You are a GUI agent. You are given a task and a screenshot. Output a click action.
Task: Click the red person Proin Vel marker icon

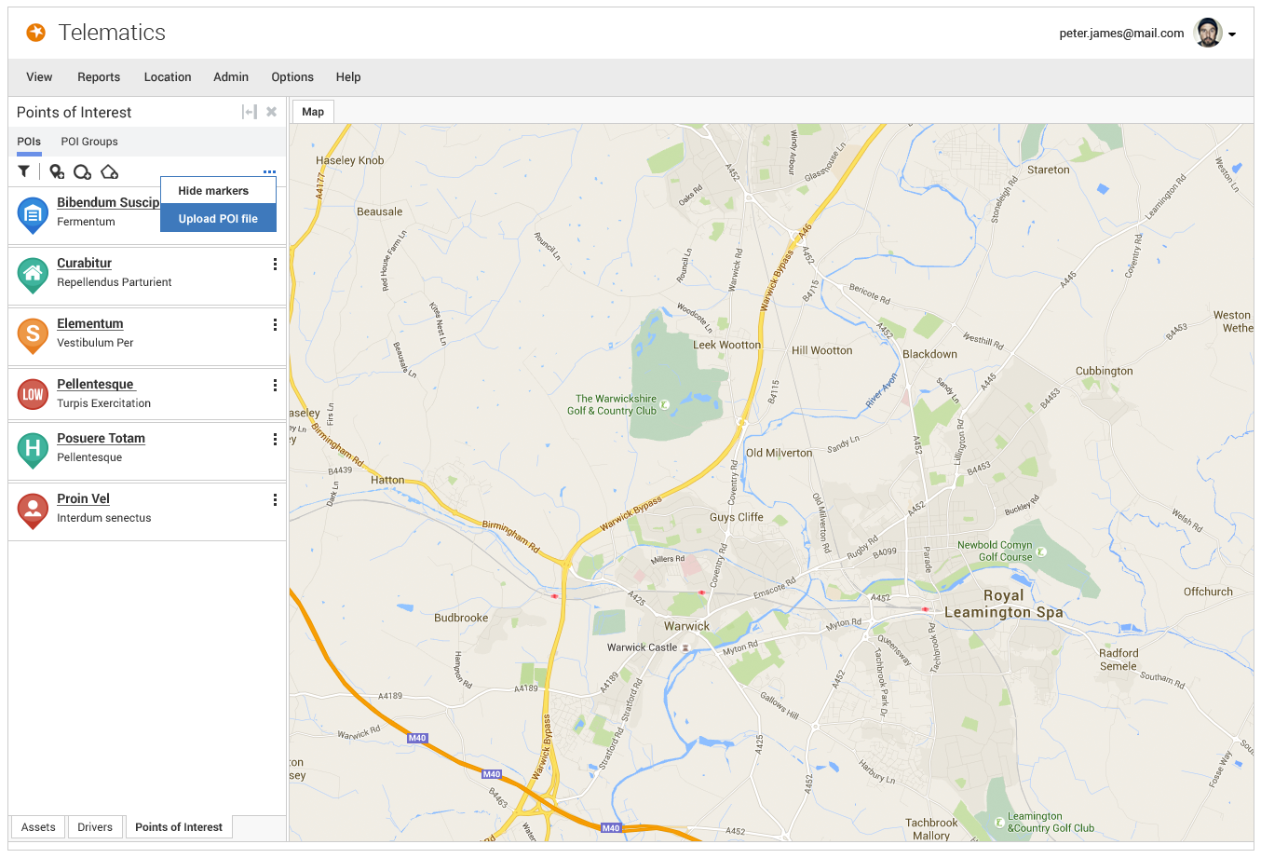click(x=33, y=511)
